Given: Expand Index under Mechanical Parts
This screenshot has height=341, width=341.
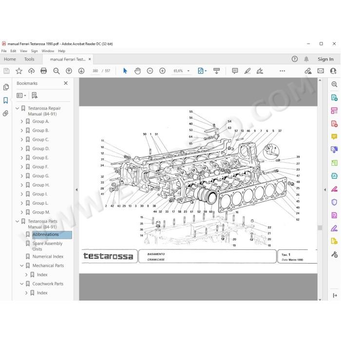Looking at the screenshot, I should pyautogui.click(x=26, y=275).
